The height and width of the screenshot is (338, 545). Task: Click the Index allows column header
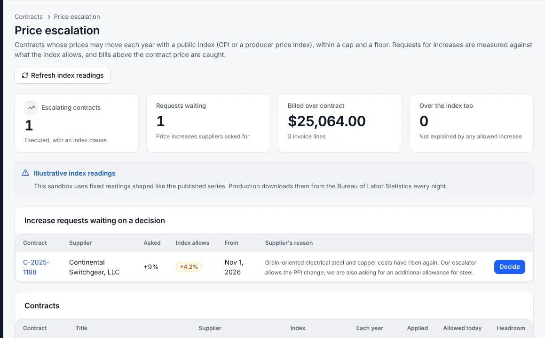coord(192,243)
